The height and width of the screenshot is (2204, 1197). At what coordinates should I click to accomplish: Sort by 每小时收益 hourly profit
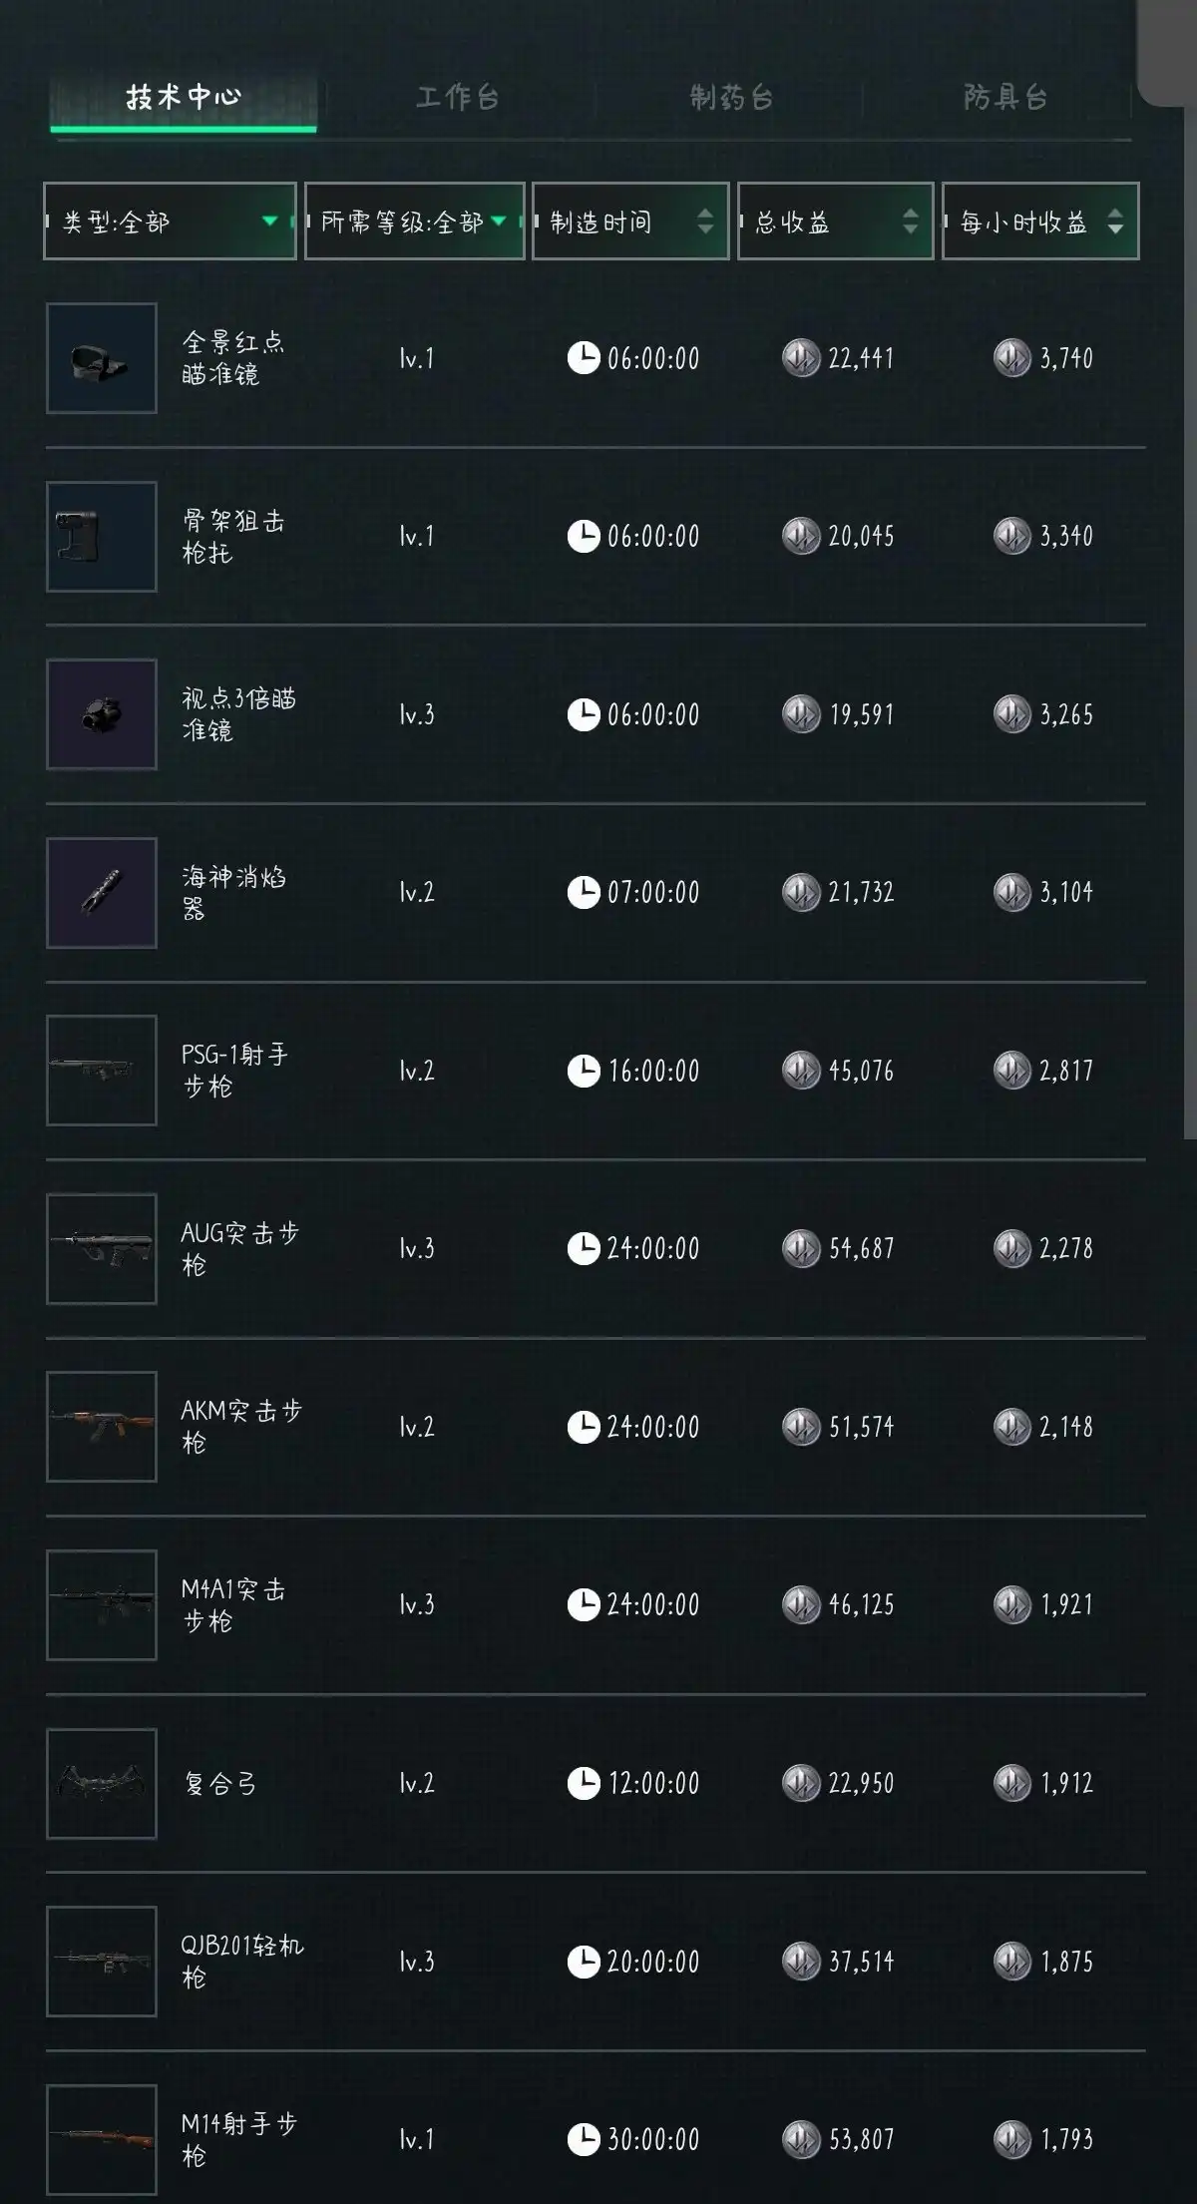coord(1039,221)
